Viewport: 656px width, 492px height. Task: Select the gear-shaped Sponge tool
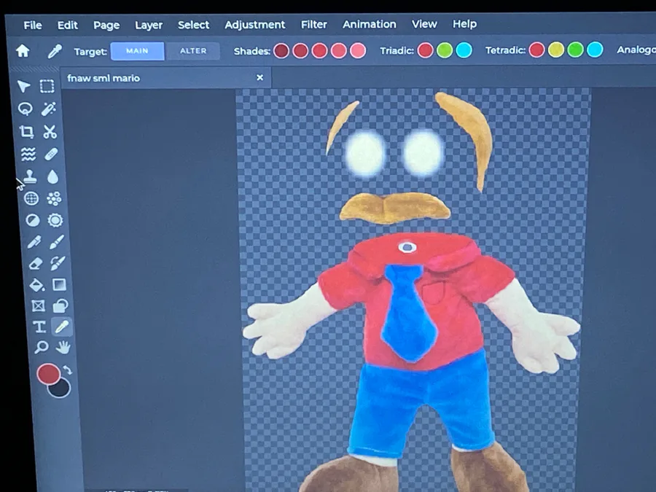pyautogui.click(x=55, y=220)
